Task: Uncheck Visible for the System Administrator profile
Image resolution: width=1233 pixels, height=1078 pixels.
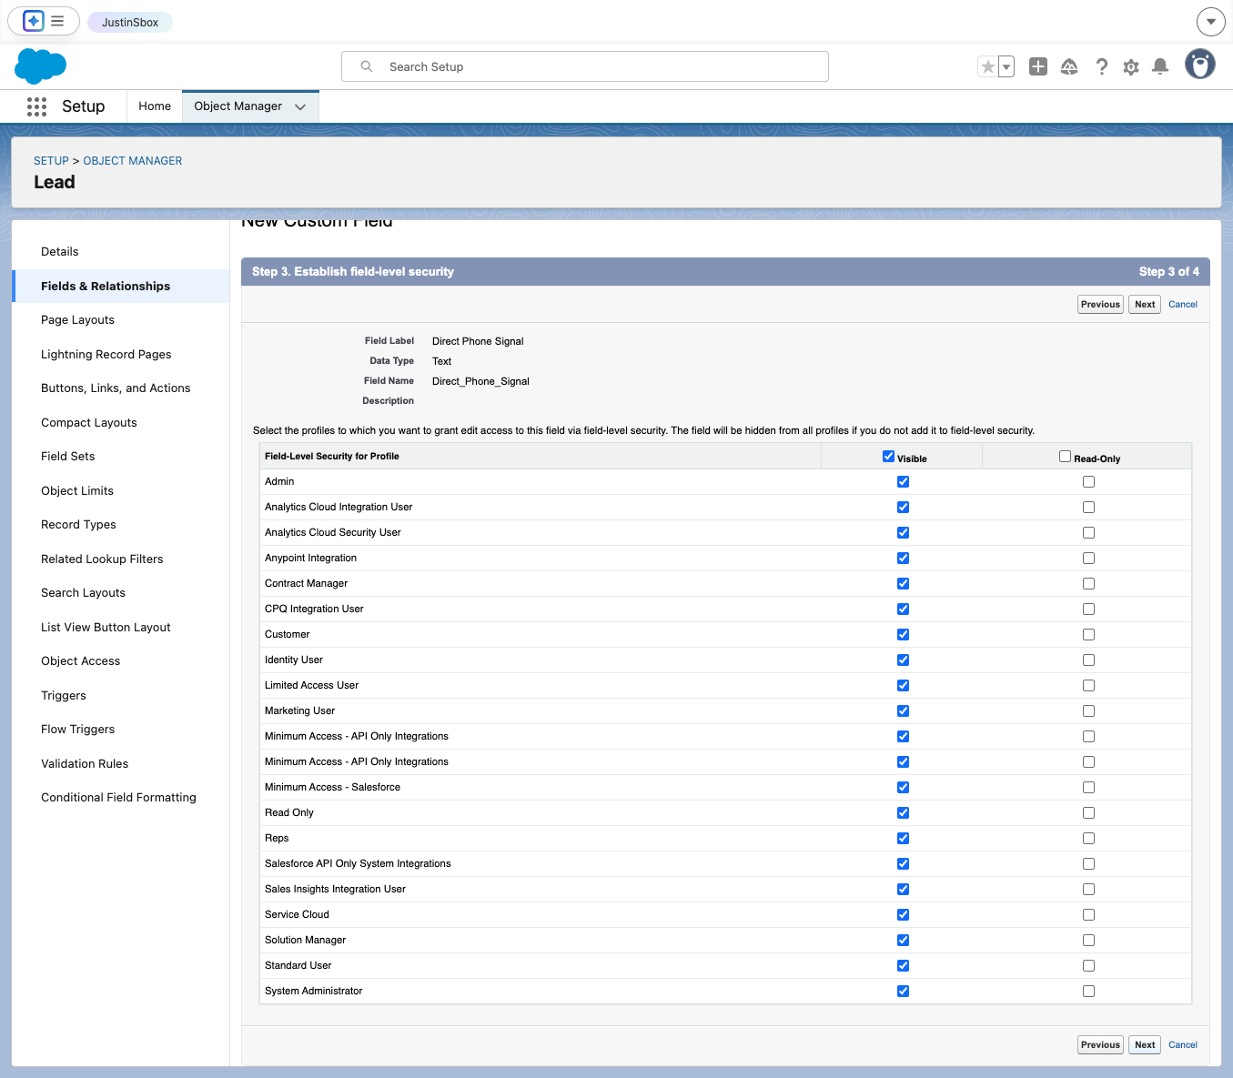Action: (x=903, y=992)
